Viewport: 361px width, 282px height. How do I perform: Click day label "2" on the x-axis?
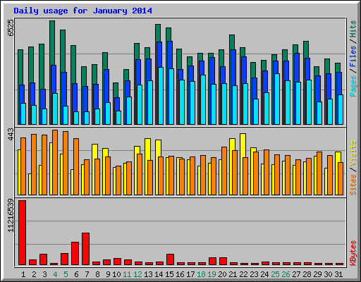click(x=34, y=274)
